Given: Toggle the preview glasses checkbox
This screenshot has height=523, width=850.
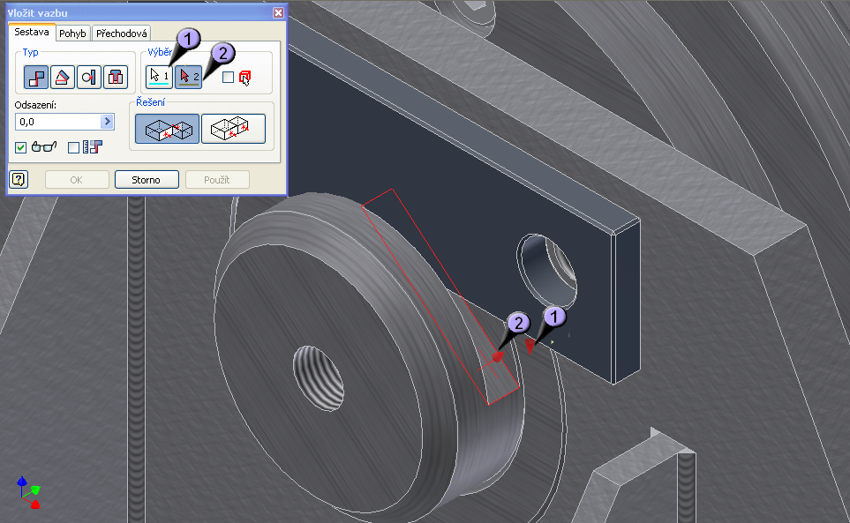Looking at the screenshot, I should [21, 147].
